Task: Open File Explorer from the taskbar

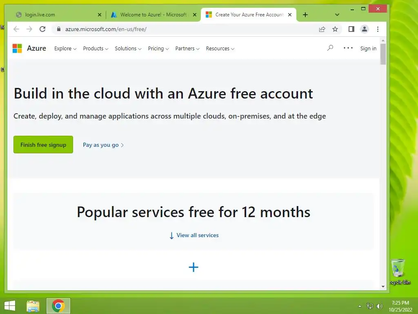Action: click(x=33, y=306)
